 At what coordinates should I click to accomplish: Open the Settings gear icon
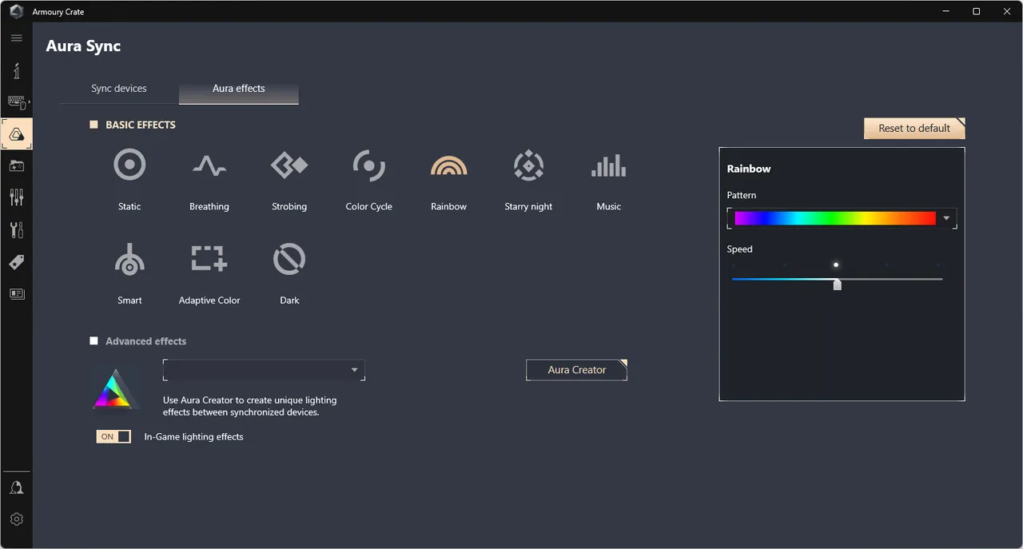tap(17, 519)
